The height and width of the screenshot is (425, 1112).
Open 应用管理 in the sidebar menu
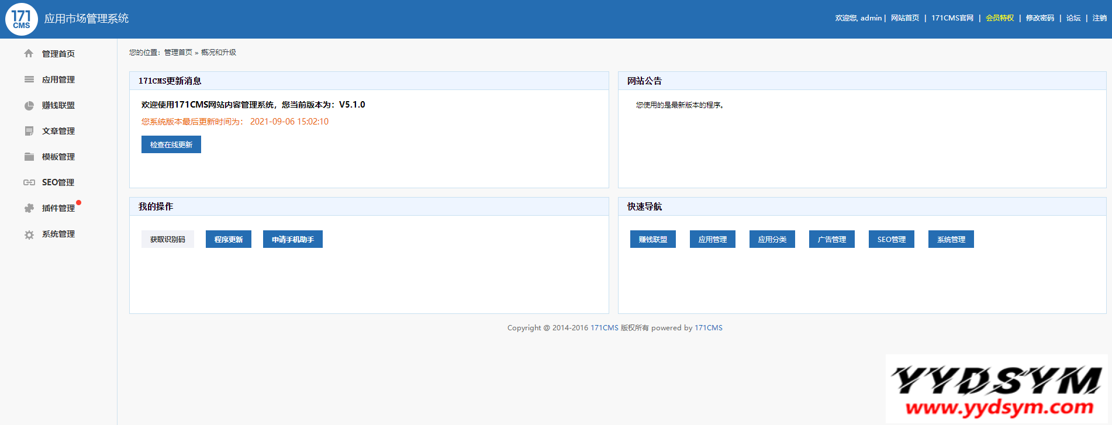58,80
